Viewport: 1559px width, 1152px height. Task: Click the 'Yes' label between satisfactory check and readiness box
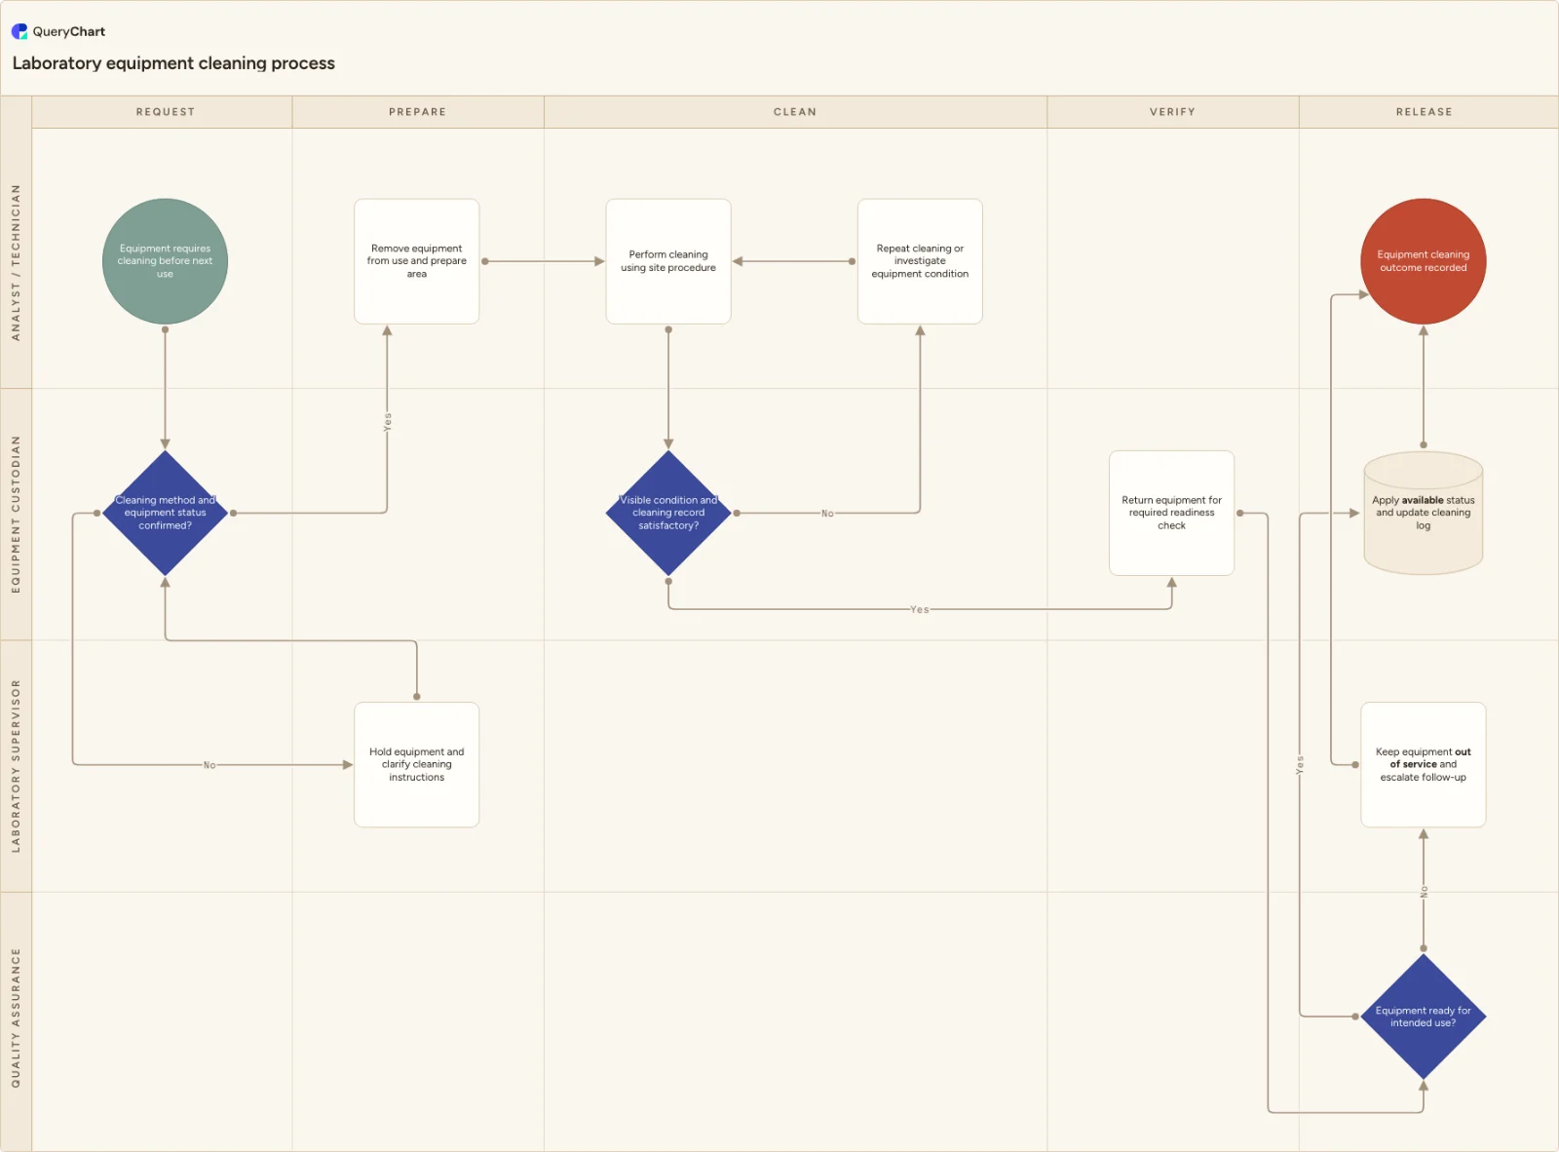919,610
